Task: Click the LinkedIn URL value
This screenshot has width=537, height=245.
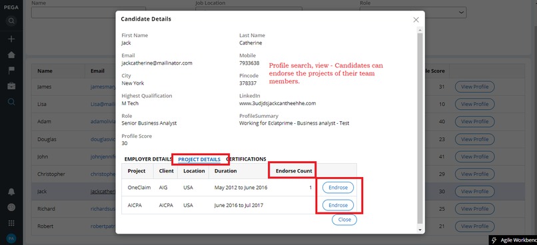Action: click(277, 103)
